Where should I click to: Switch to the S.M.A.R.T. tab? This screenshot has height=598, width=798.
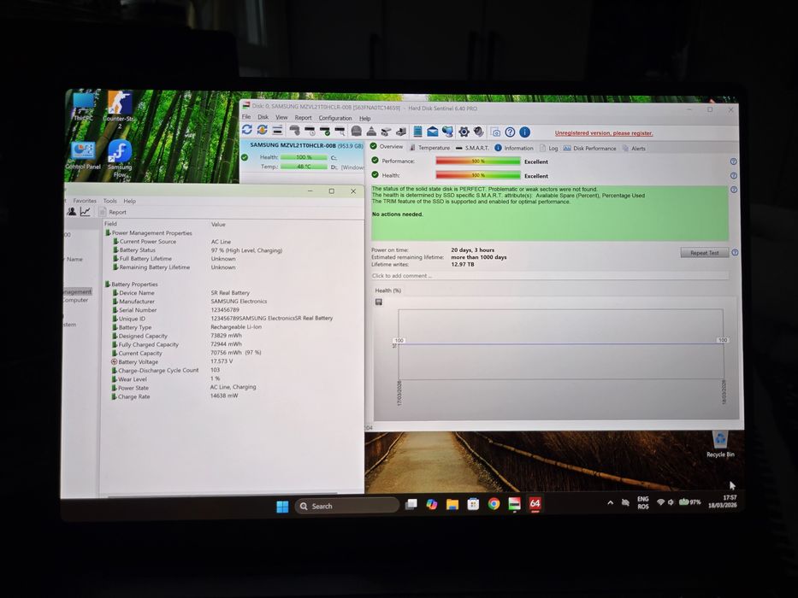click(x=472, y=148)
